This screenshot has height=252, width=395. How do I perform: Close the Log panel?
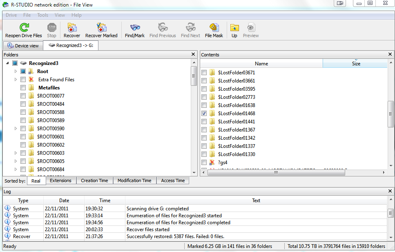point(390,191)
